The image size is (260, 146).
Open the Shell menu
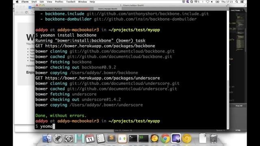coord(34,2)
